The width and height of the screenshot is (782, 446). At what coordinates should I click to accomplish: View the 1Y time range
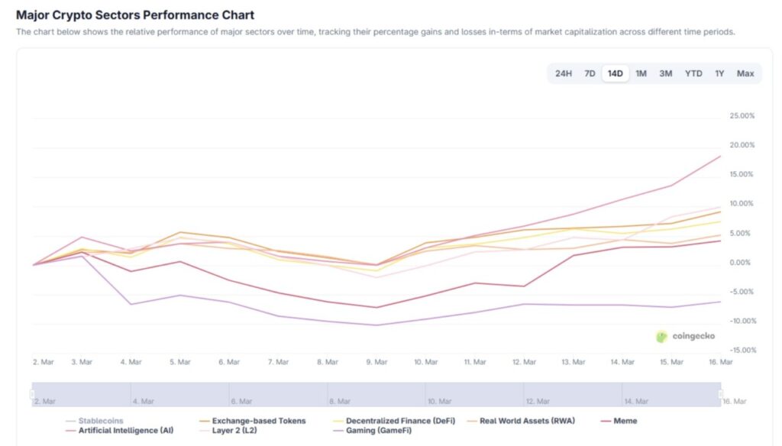[x=719, y=73]
